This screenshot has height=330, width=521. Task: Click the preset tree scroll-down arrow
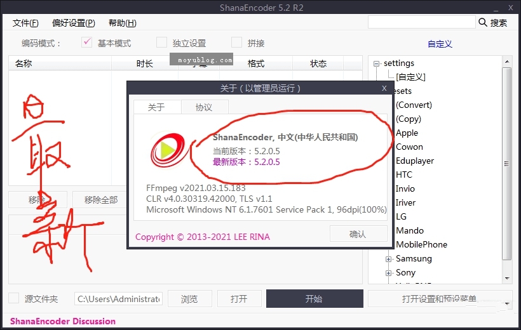coord(507,278)
